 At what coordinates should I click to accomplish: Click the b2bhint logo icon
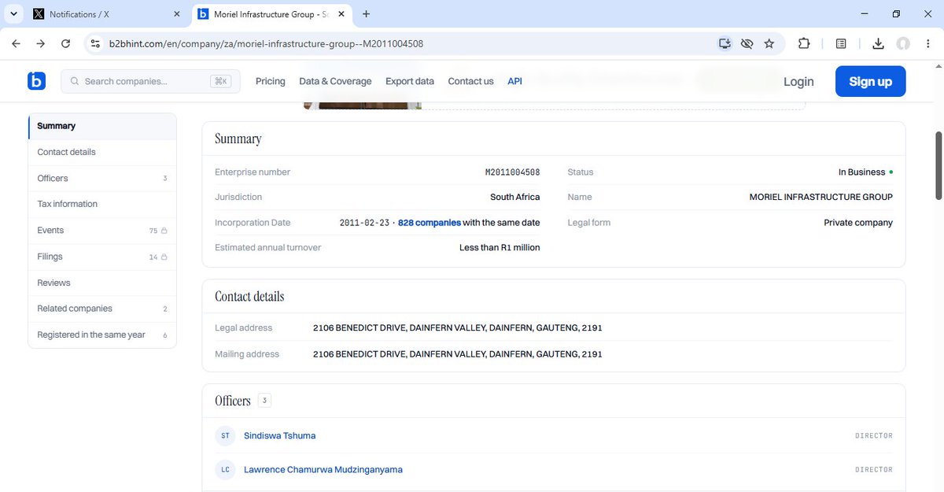pos(36,81)
